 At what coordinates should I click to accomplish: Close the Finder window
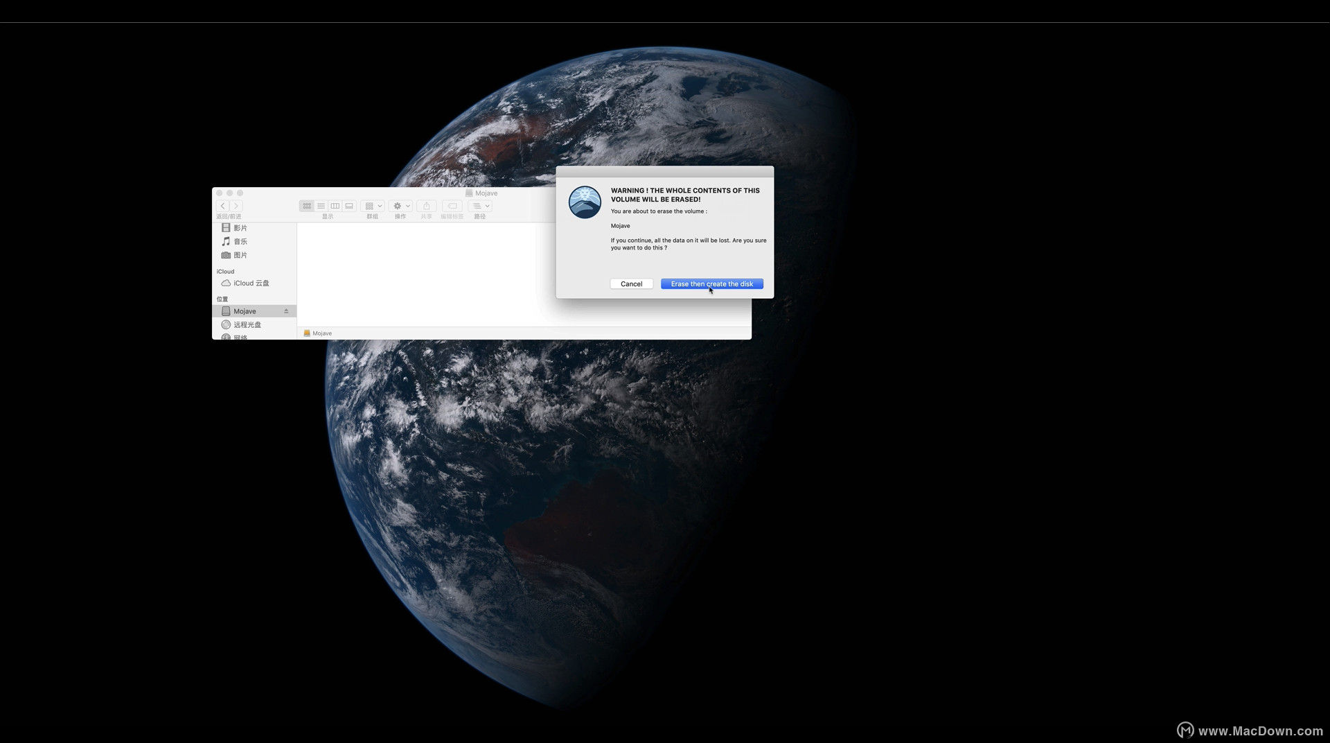click(x=220, y=193)
